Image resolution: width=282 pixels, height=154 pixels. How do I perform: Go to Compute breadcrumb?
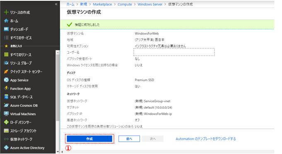pos(125,4)
